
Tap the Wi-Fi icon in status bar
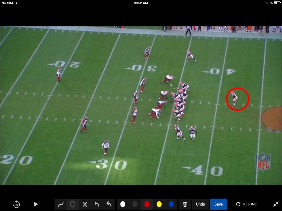pos(16,3)
